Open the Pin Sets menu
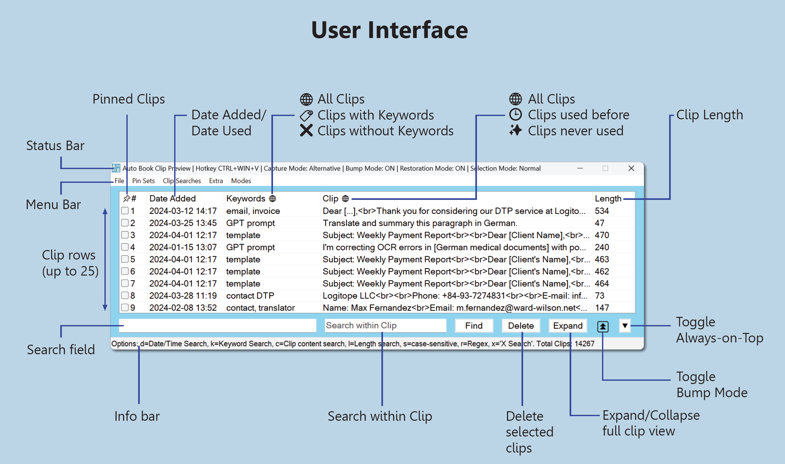The width and height of the screenshot is (785, 464). point(143,181)
